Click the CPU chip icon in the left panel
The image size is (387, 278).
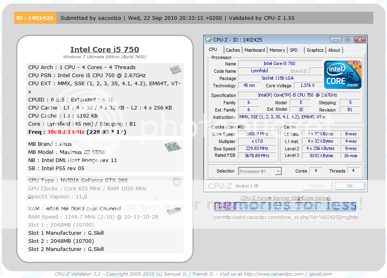click(175, 69)
